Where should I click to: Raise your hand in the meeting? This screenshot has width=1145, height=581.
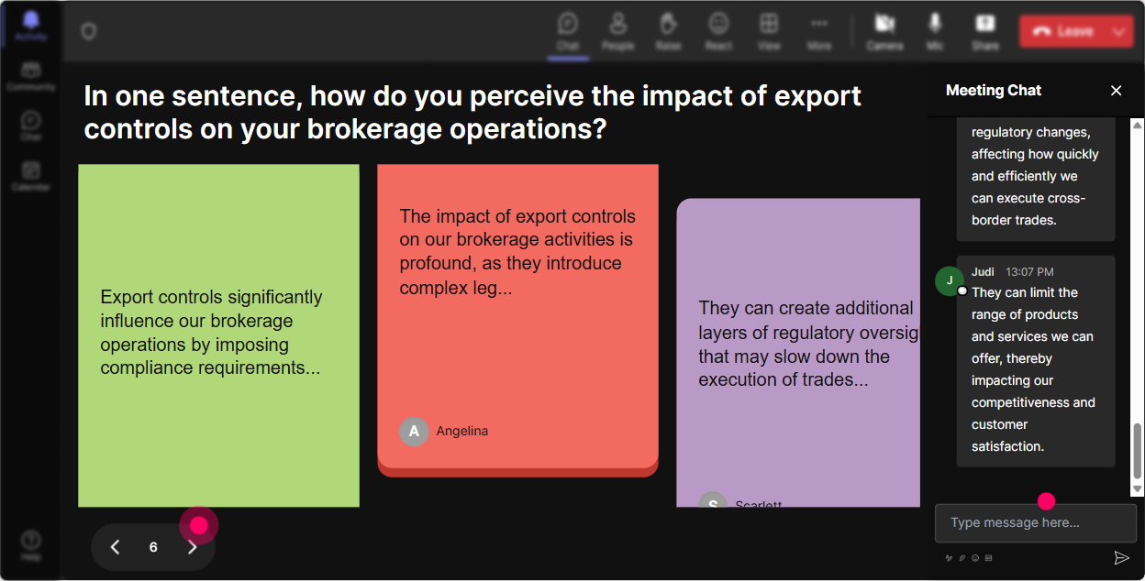point(668,31)
